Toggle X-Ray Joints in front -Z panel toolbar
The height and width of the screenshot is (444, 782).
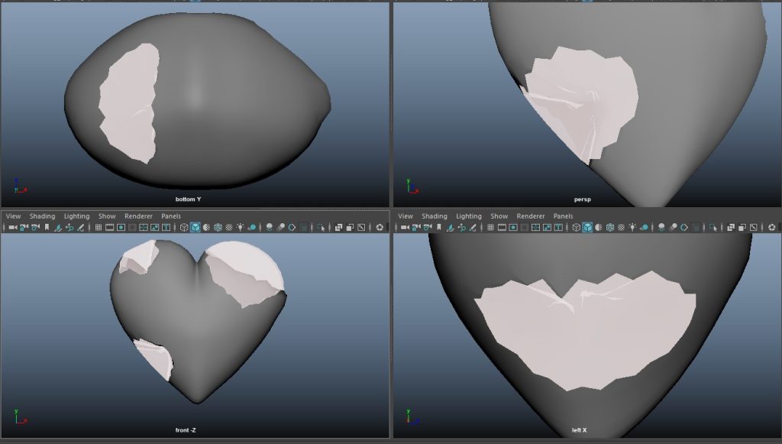(x=361, y=228)
